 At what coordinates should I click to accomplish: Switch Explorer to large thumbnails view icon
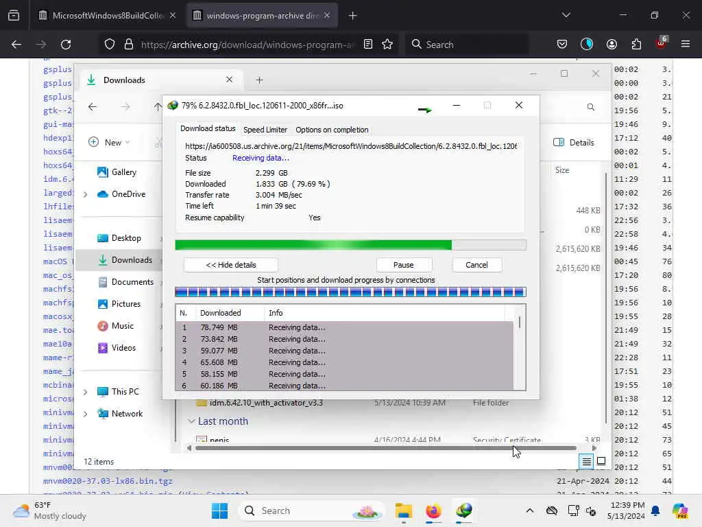601,461
